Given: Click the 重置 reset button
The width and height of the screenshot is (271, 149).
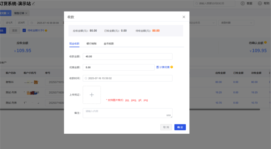Looking at the screenshot, I should point(15,30).
